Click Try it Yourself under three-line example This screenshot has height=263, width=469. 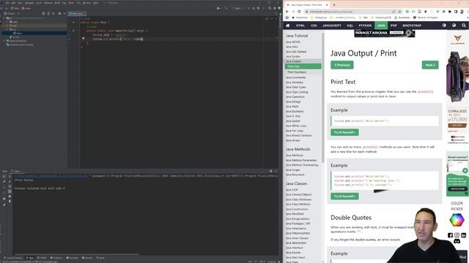(344, 197)
